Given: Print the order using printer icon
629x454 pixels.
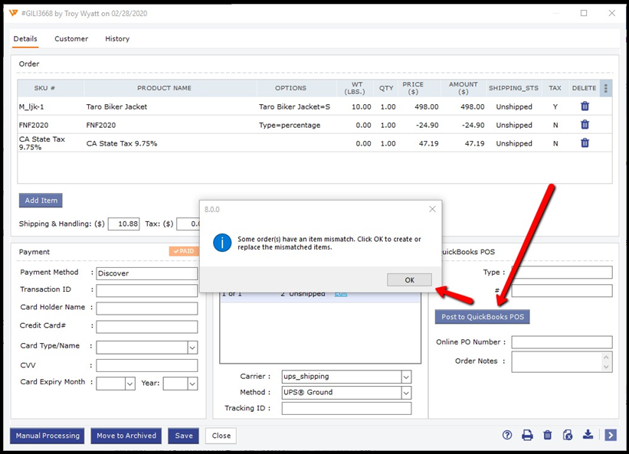Looking at the screenshot, I should click(x=527, y=435).
